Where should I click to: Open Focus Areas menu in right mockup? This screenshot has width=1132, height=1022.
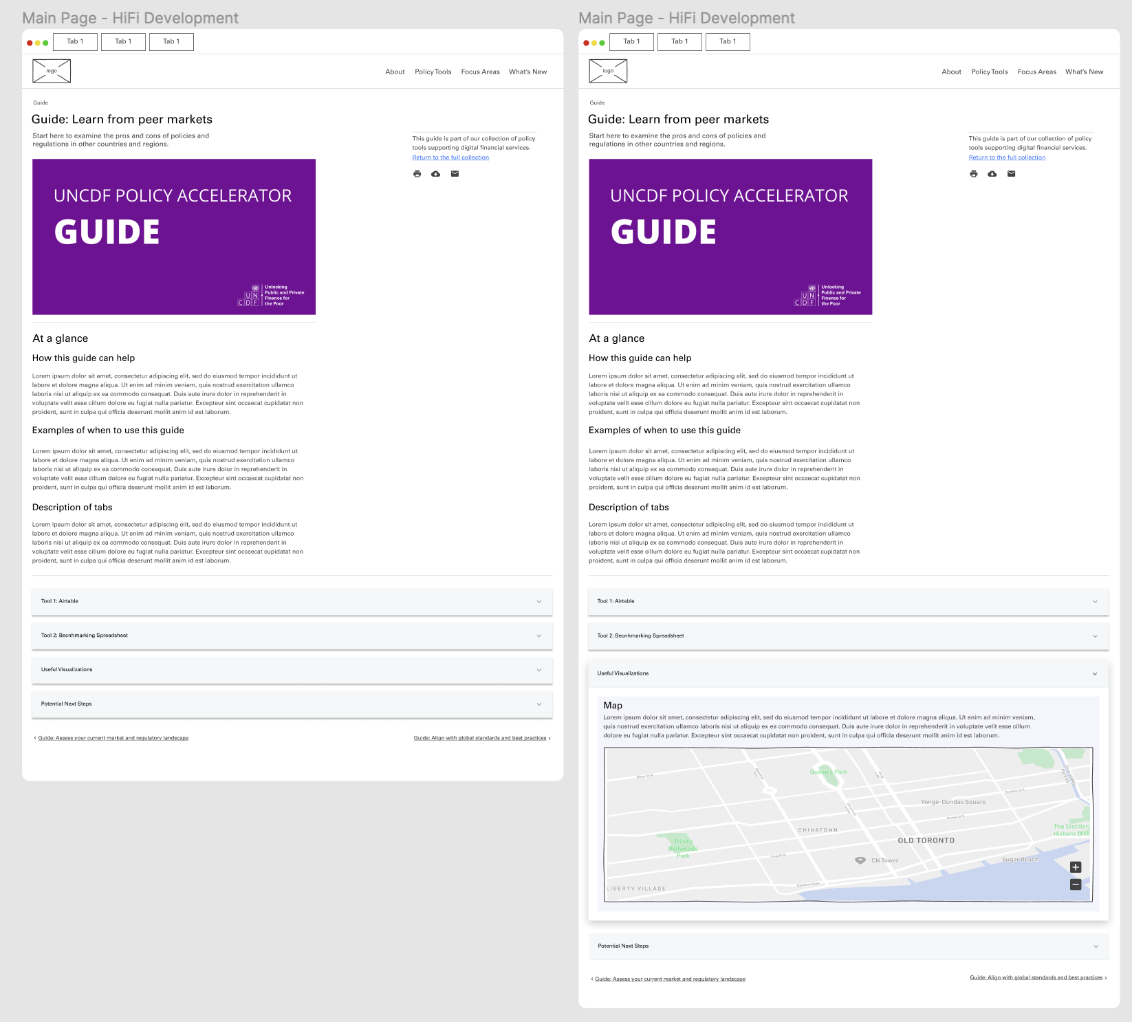pyautogui.click(x=1037, y=72)
